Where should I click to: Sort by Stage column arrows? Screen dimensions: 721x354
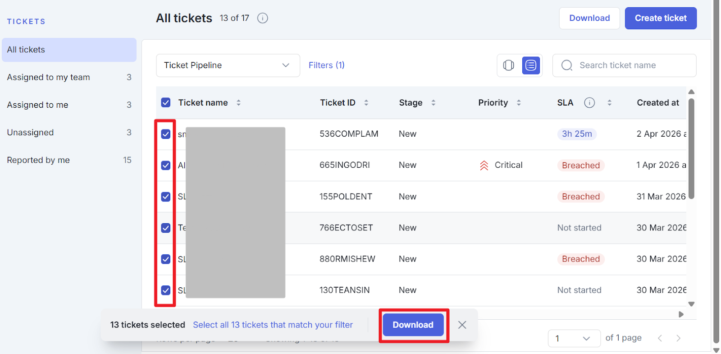click(433, 103)
